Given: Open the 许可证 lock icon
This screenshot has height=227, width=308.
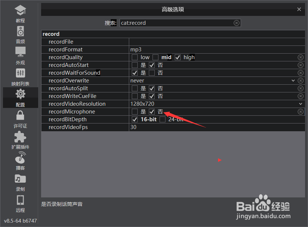Looking at the screenshot, I should click(x=20, y=119).
